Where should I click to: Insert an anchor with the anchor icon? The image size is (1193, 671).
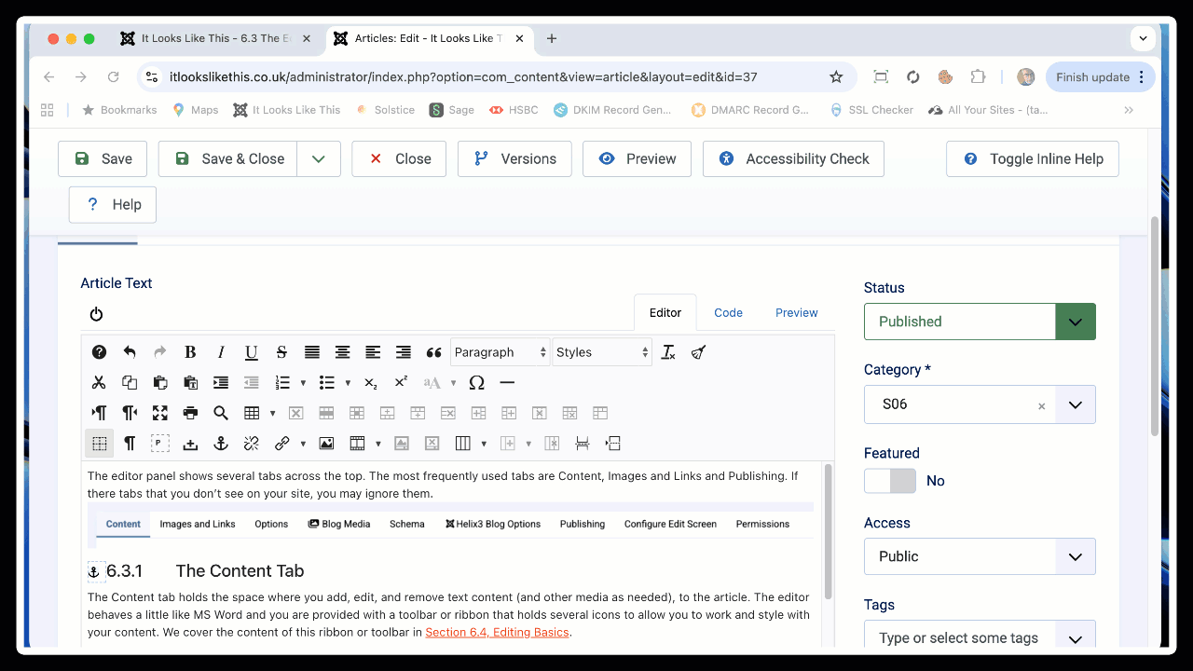221,444
